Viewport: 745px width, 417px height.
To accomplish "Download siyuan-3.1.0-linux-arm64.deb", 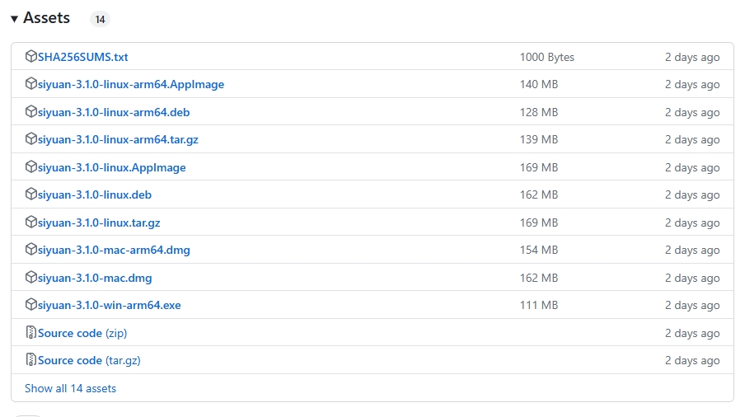I will (114, 112).
